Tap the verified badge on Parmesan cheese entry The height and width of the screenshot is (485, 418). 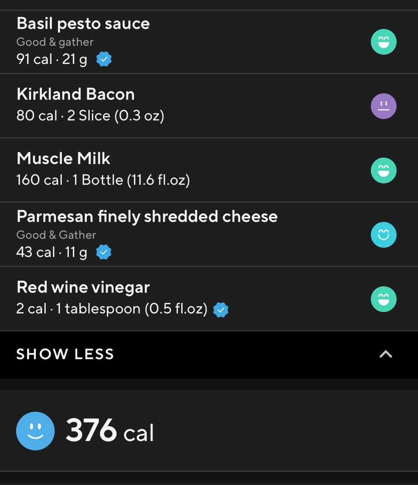104,252
